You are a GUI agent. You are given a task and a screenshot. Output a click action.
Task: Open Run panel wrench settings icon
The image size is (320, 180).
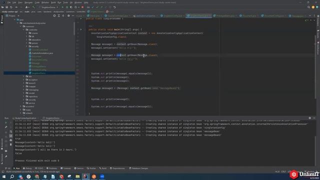coord(6,127)
